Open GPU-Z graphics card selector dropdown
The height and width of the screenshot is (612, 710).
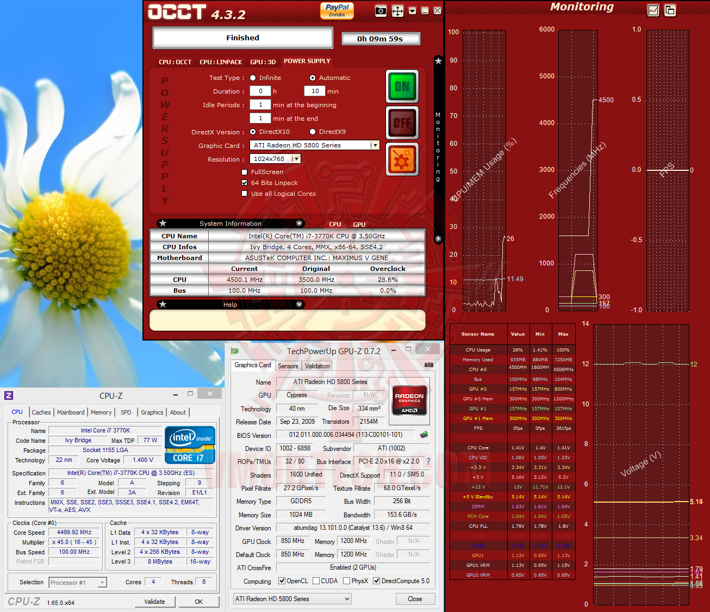pyautogui.click(x=292, y=599)
